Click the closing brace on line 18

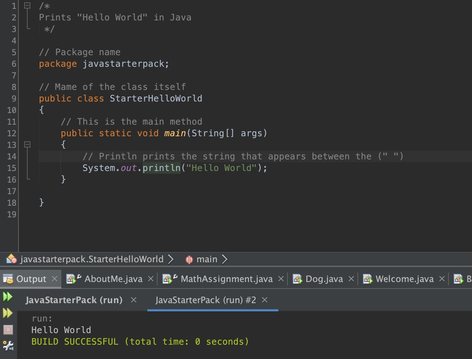coord(42,202)
